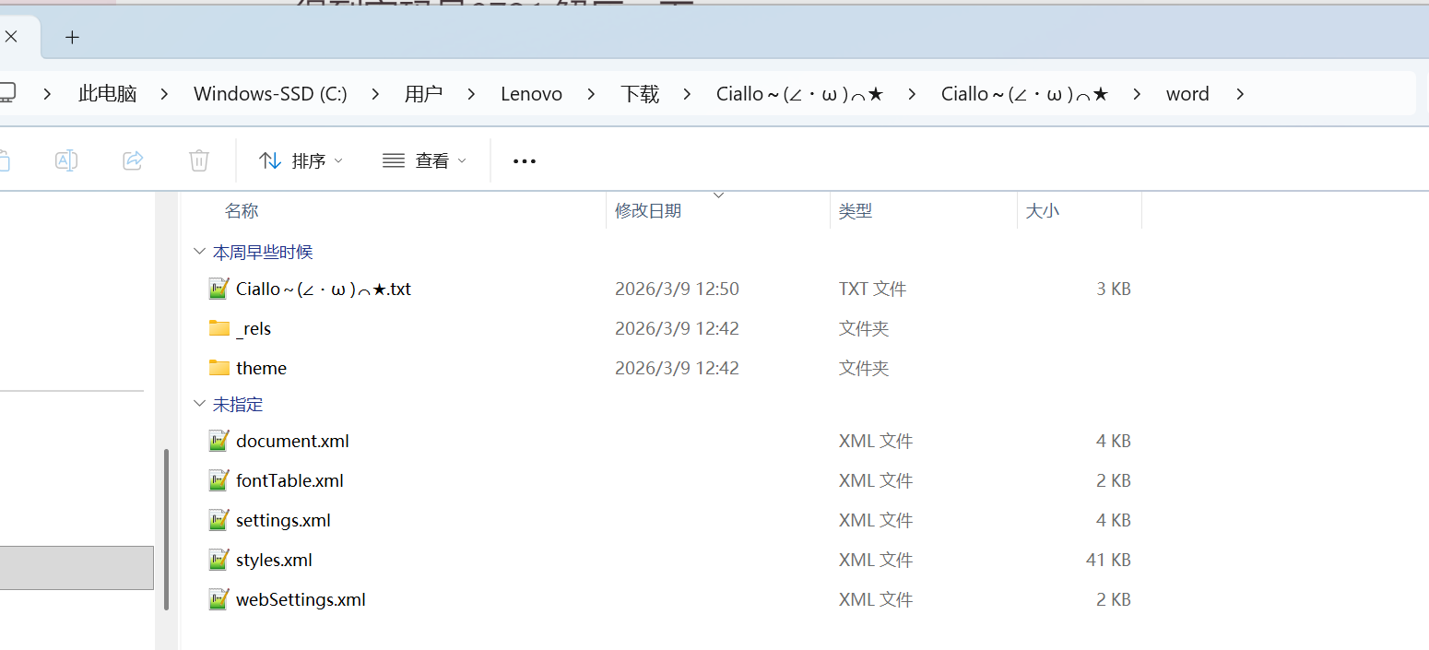Go to 此电脑 via breadcrumb link
Image resolution: width=1429 pixels, height=650 pixels.
(107, 93)
